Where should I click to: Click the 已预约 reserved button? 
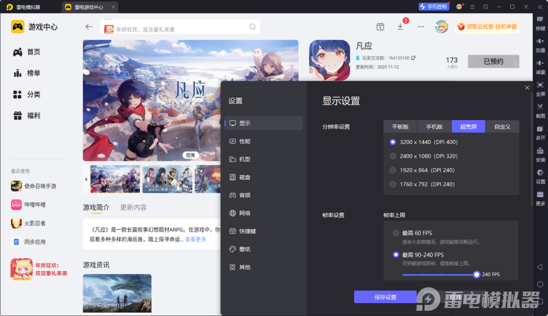[x=493, y=61]
